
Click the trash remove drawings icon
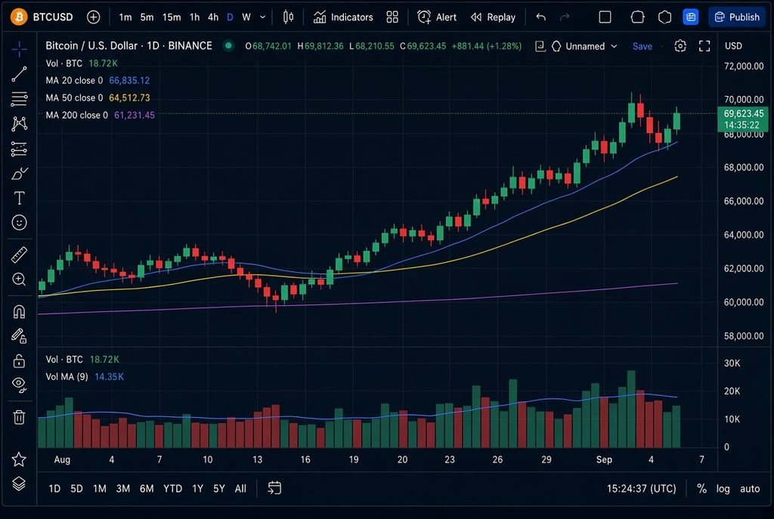click(19, 417)
